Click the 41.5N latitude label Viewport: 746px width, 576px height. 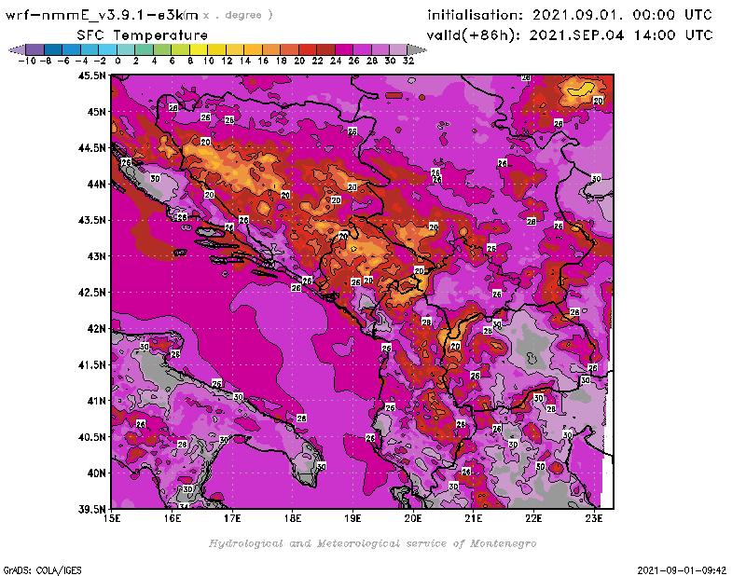(x=91, y=364)
